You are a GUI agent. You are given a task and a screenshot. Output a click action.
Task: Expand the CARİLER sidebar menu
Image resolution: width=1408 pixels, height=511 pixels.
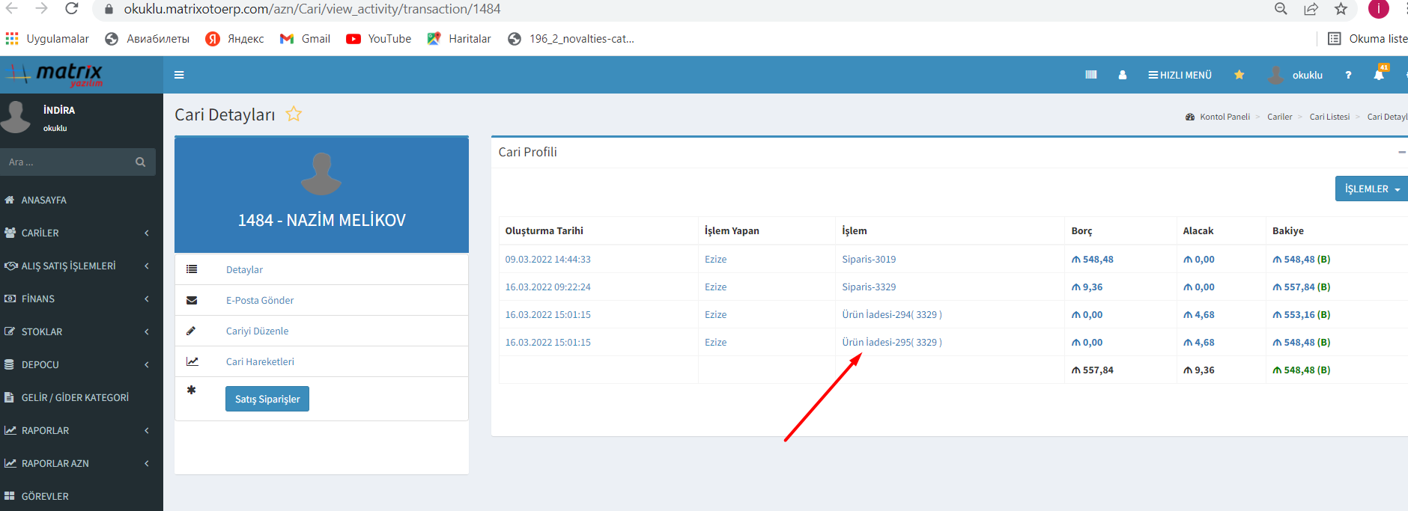[75, 233]
